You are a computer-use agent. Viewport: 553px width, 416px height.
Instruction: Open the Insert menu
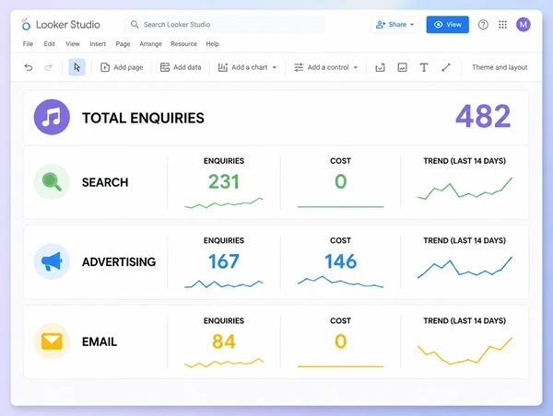[x=98, y=44]
